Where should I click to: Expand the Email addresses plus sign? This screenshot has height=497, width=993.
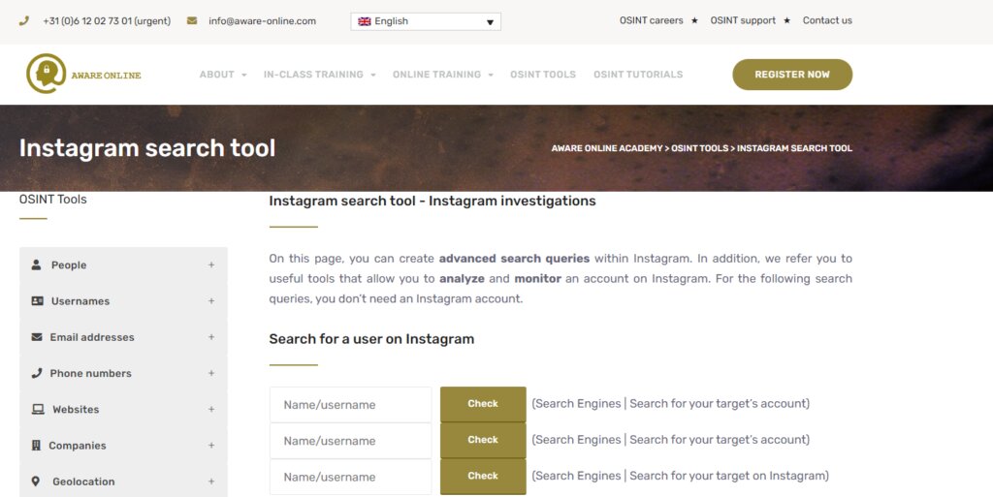click(211, 337)
